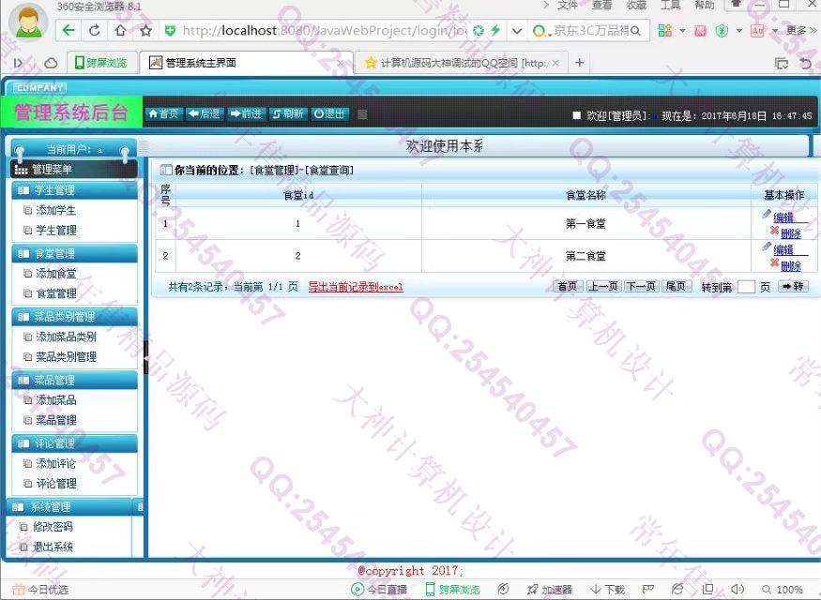Open a new tab with the plus button
This screenshot has width=821, height=600.
[x=579, y=63]
